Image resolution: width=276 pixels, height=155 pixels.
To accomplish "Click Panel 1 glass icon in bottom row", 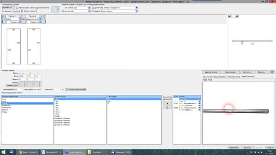I will point(4,22).
